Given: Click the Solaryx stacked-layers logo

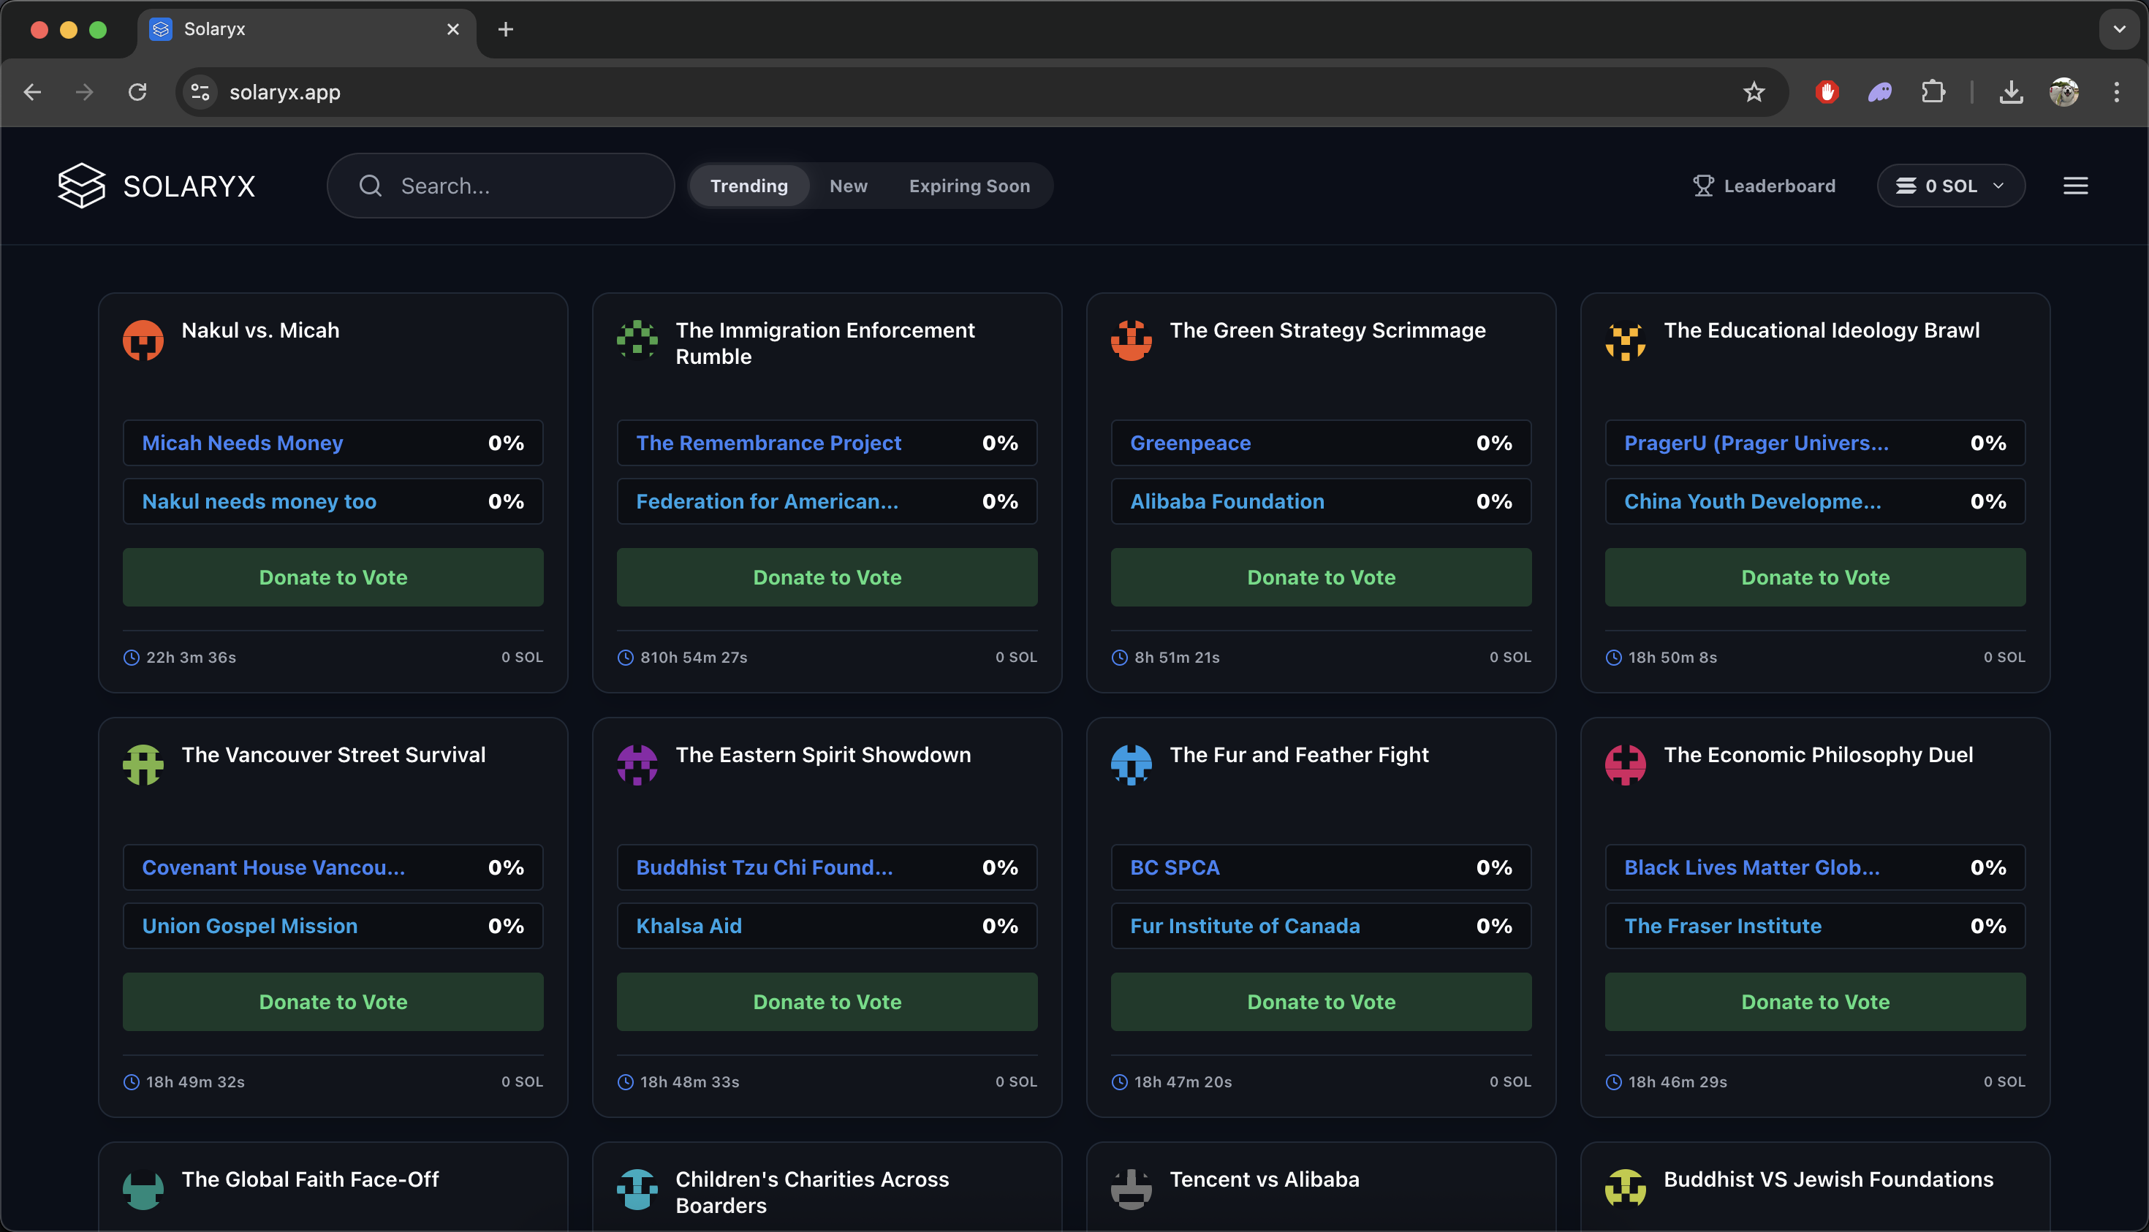Looking at the screenshot, I should click(x=81, y=186).
